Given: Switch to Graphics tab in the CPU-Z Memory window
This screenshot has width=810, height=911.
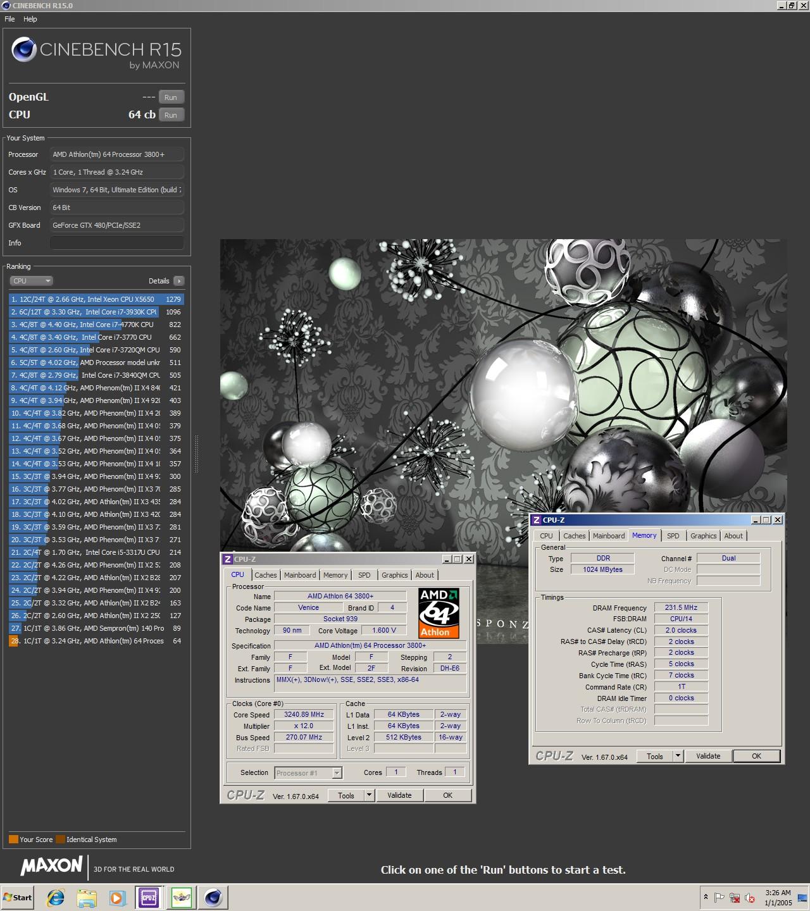Looking at the screenshot, I should pyautogui.click(x=704, y=536).
